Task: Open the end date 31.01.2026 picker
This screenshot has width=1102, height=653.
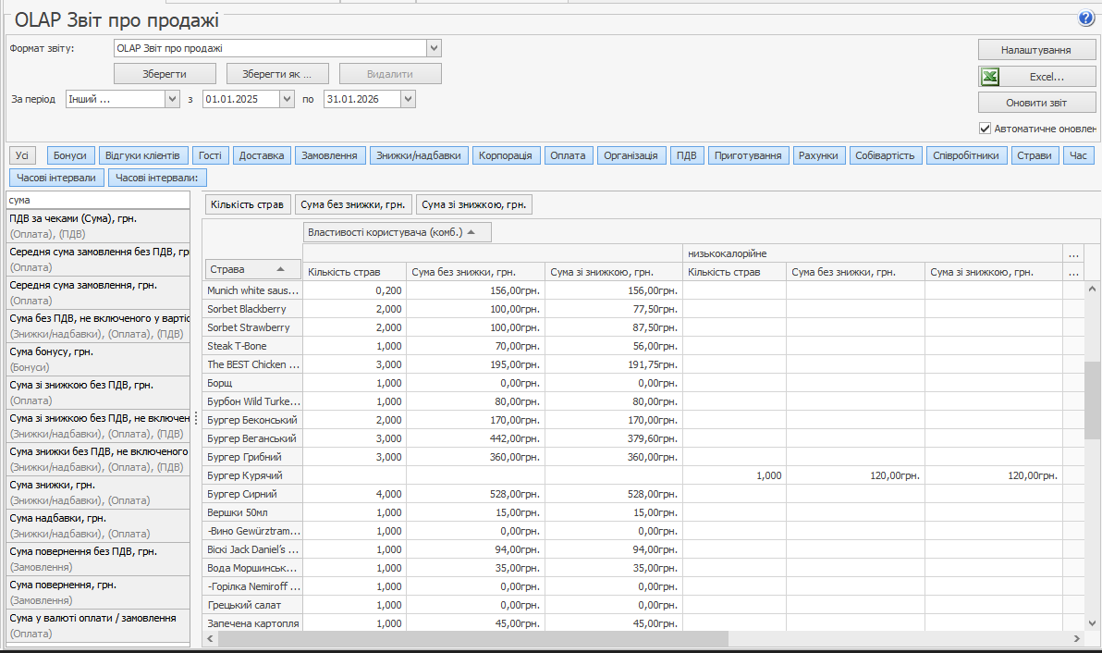Action: pyautogui.click(x=408, y=99)
